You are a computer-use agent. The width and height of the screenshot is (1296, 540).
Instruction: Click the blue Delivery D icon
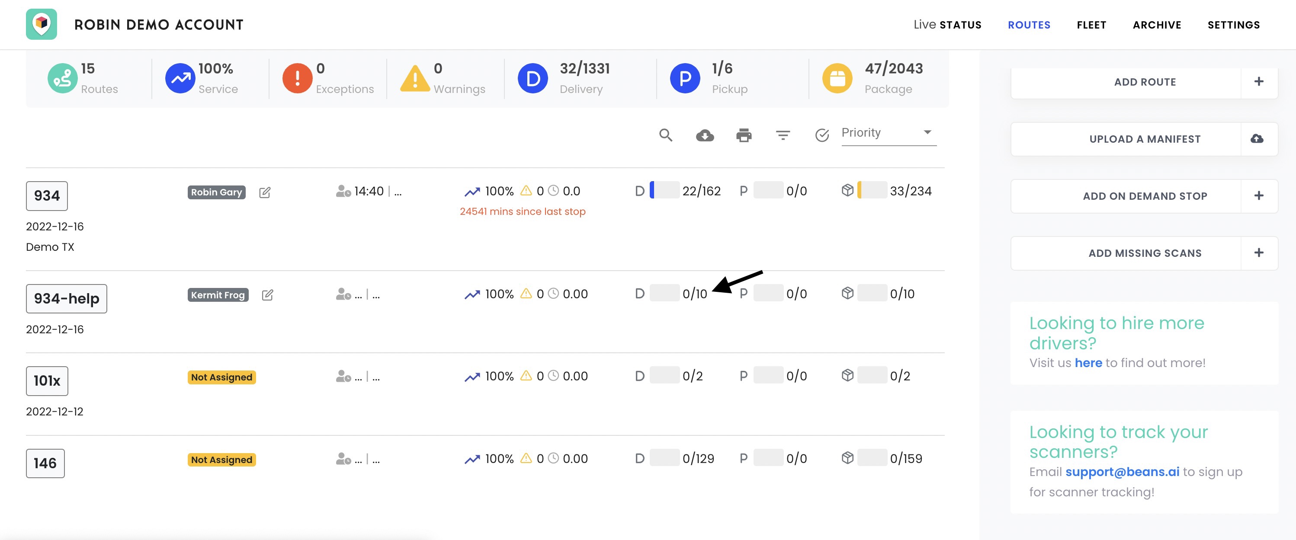coord(533,78)
